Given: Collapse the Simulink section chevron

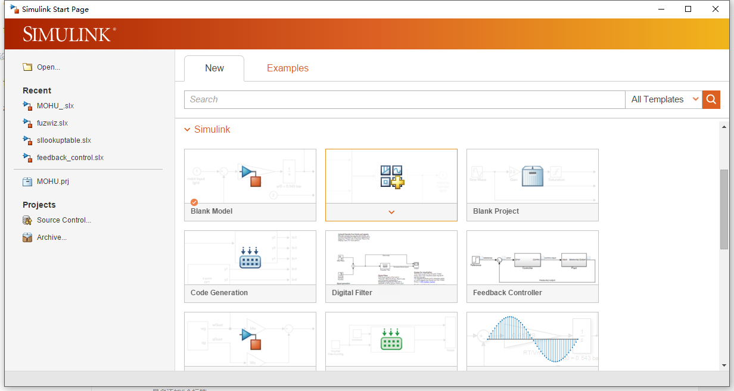Looking at the screenshot, I should point(188,130).
